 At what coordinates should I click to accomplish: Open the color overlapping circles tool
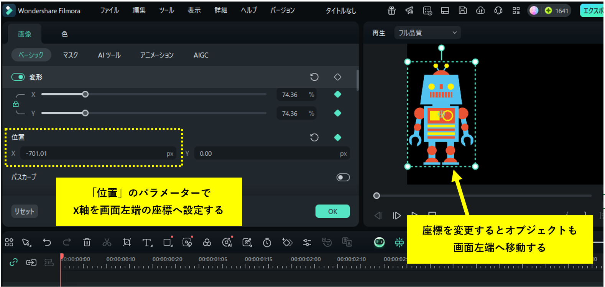coord(207,242)
